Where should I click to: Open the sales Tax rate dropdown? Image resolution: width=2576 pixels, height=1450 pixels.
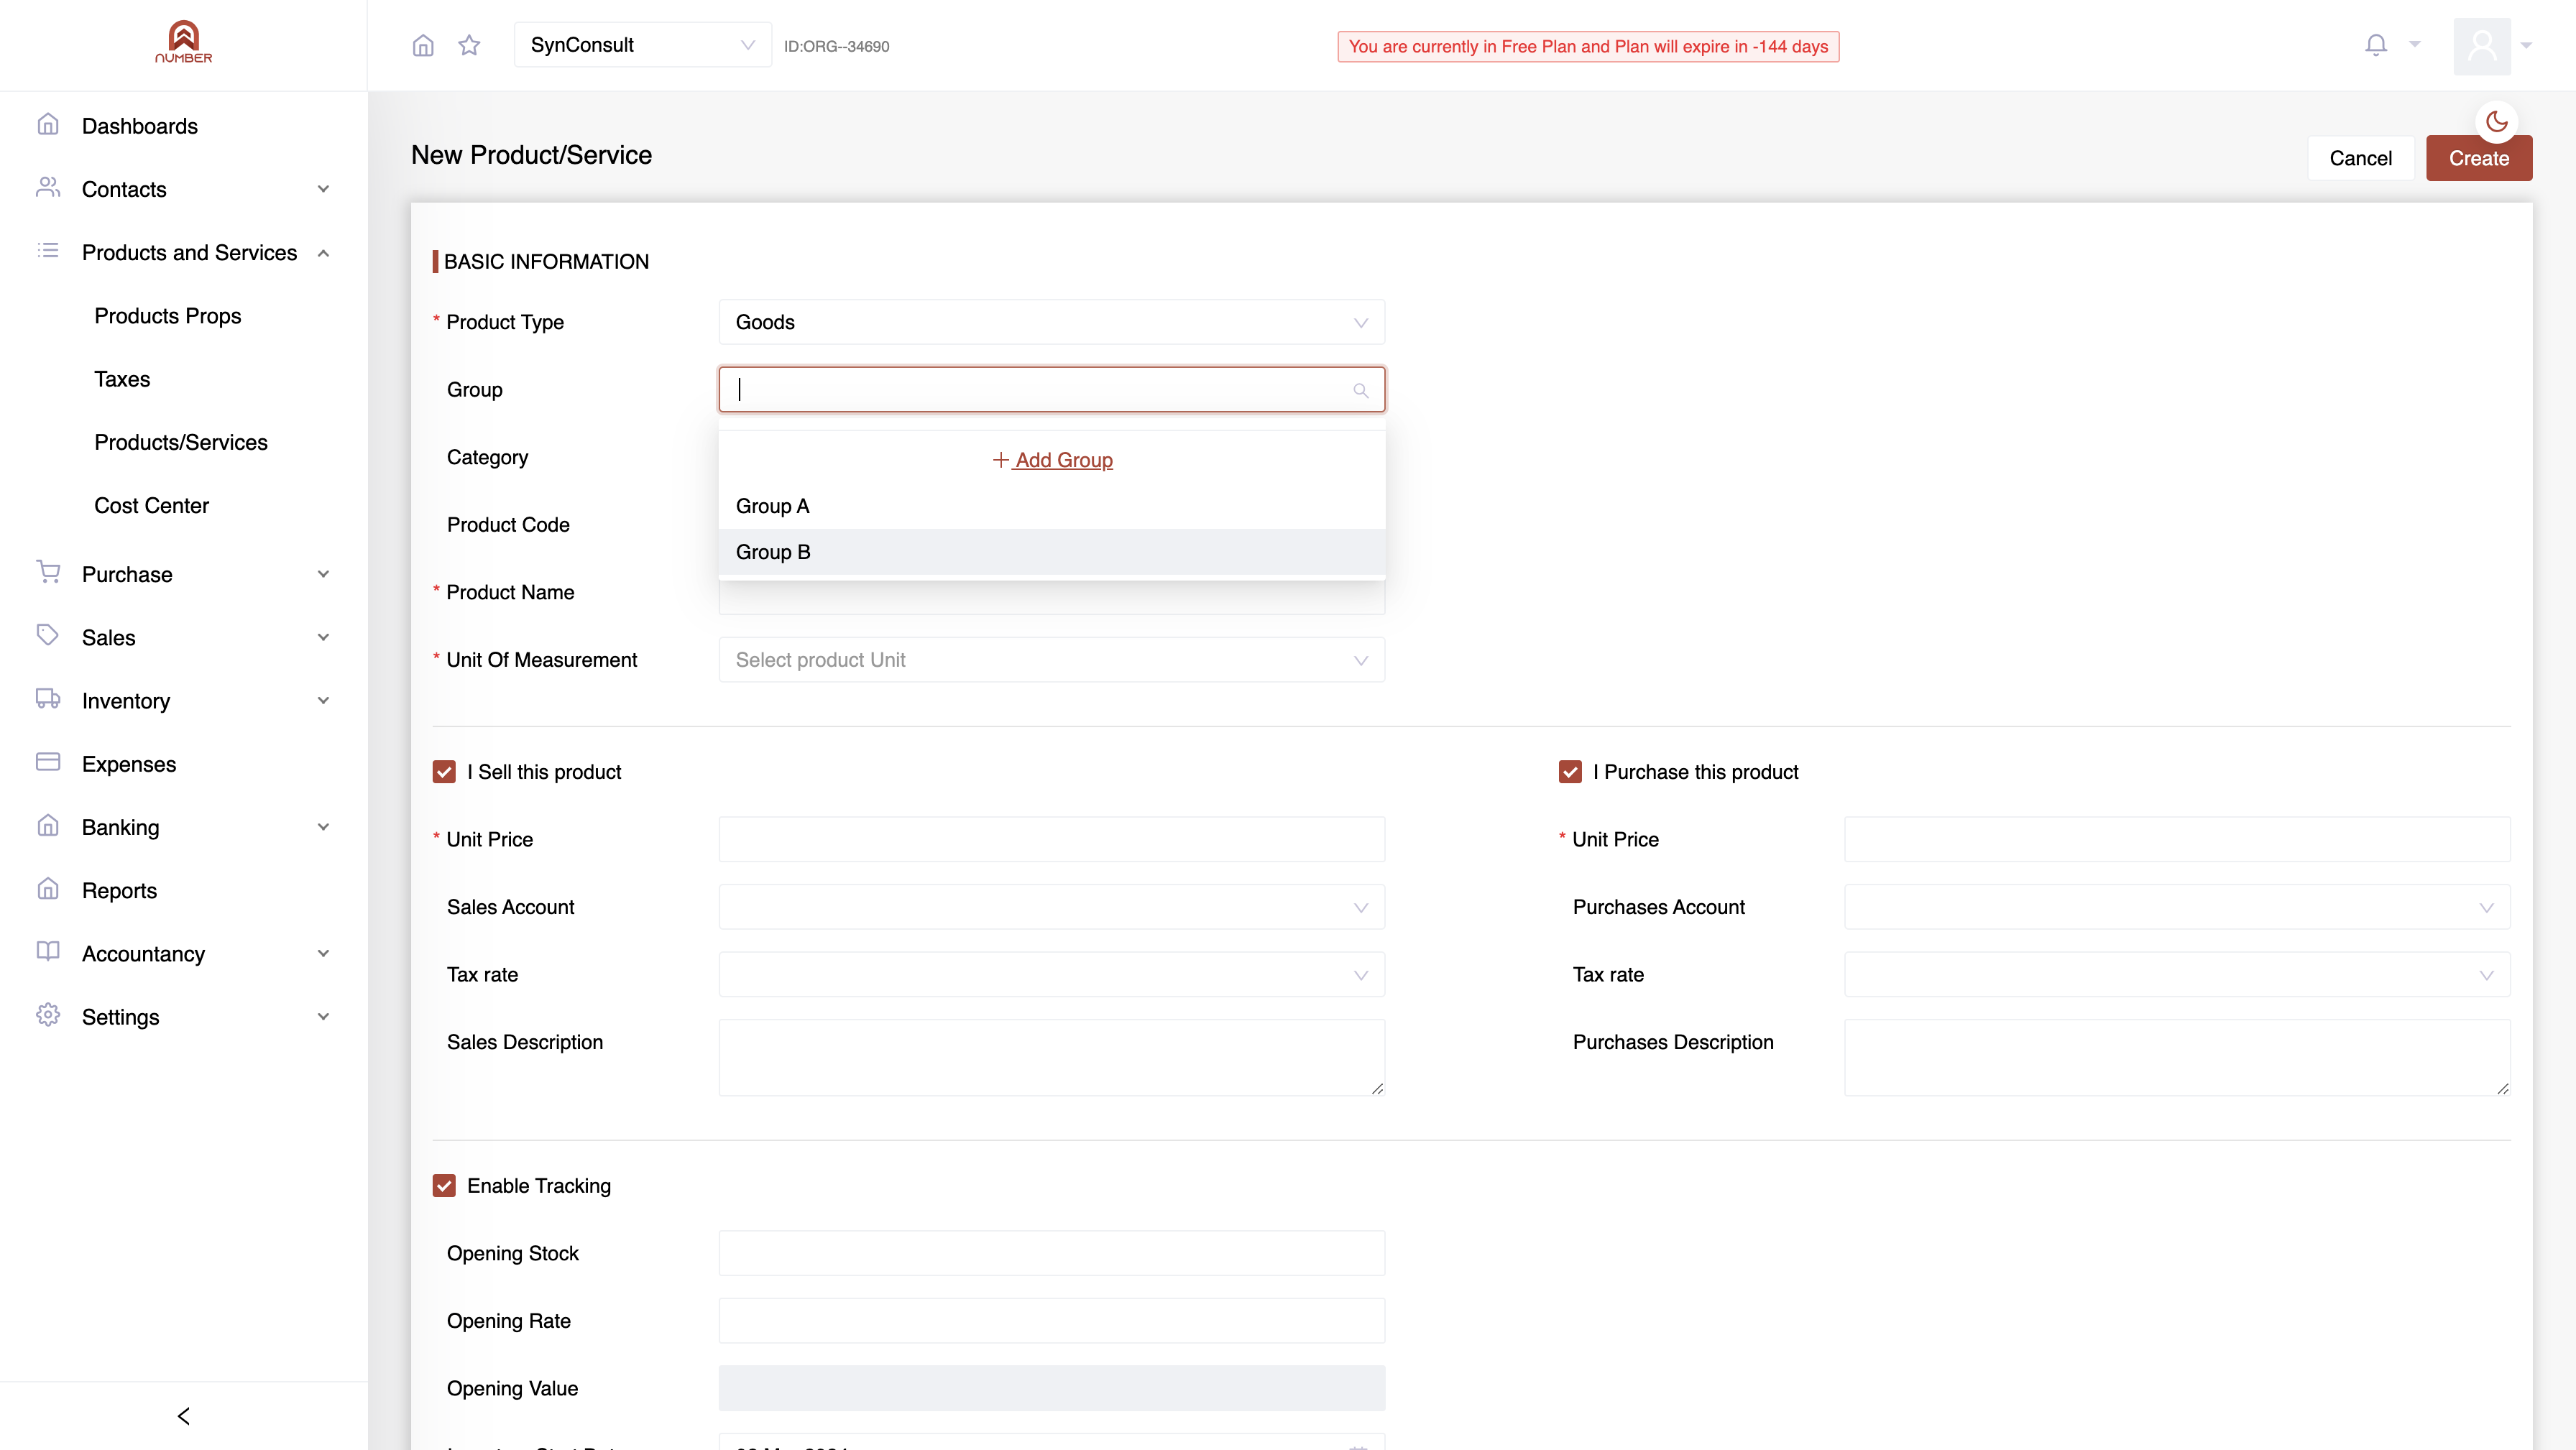(1051, 975)
